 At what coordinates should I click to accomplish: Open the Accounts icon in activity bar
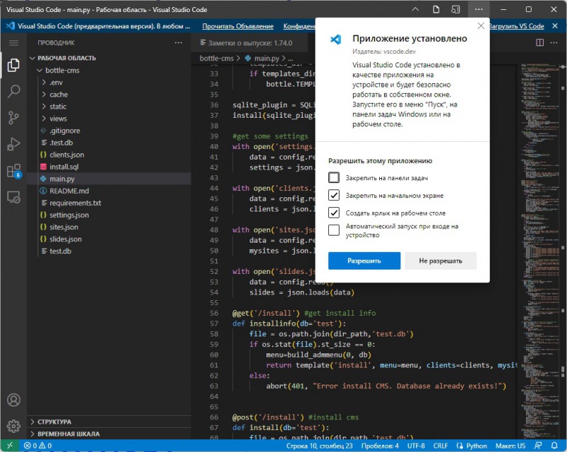point(13,400)
